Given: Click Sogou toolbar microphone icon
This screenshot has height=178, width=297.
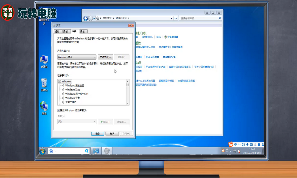Looking at the screenshot, I should (x=247, y=144).
